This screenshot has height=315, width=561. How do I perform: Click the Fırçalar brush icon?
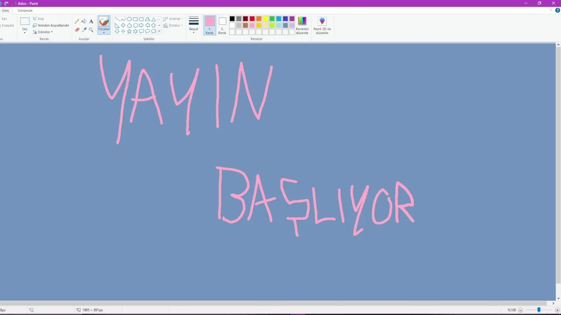point(104,21)
